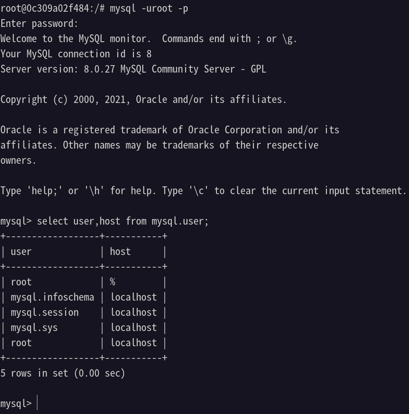This screenshot has height=414, width=409.
Task: Click the mysql.sys user cell
Action: 34,328
